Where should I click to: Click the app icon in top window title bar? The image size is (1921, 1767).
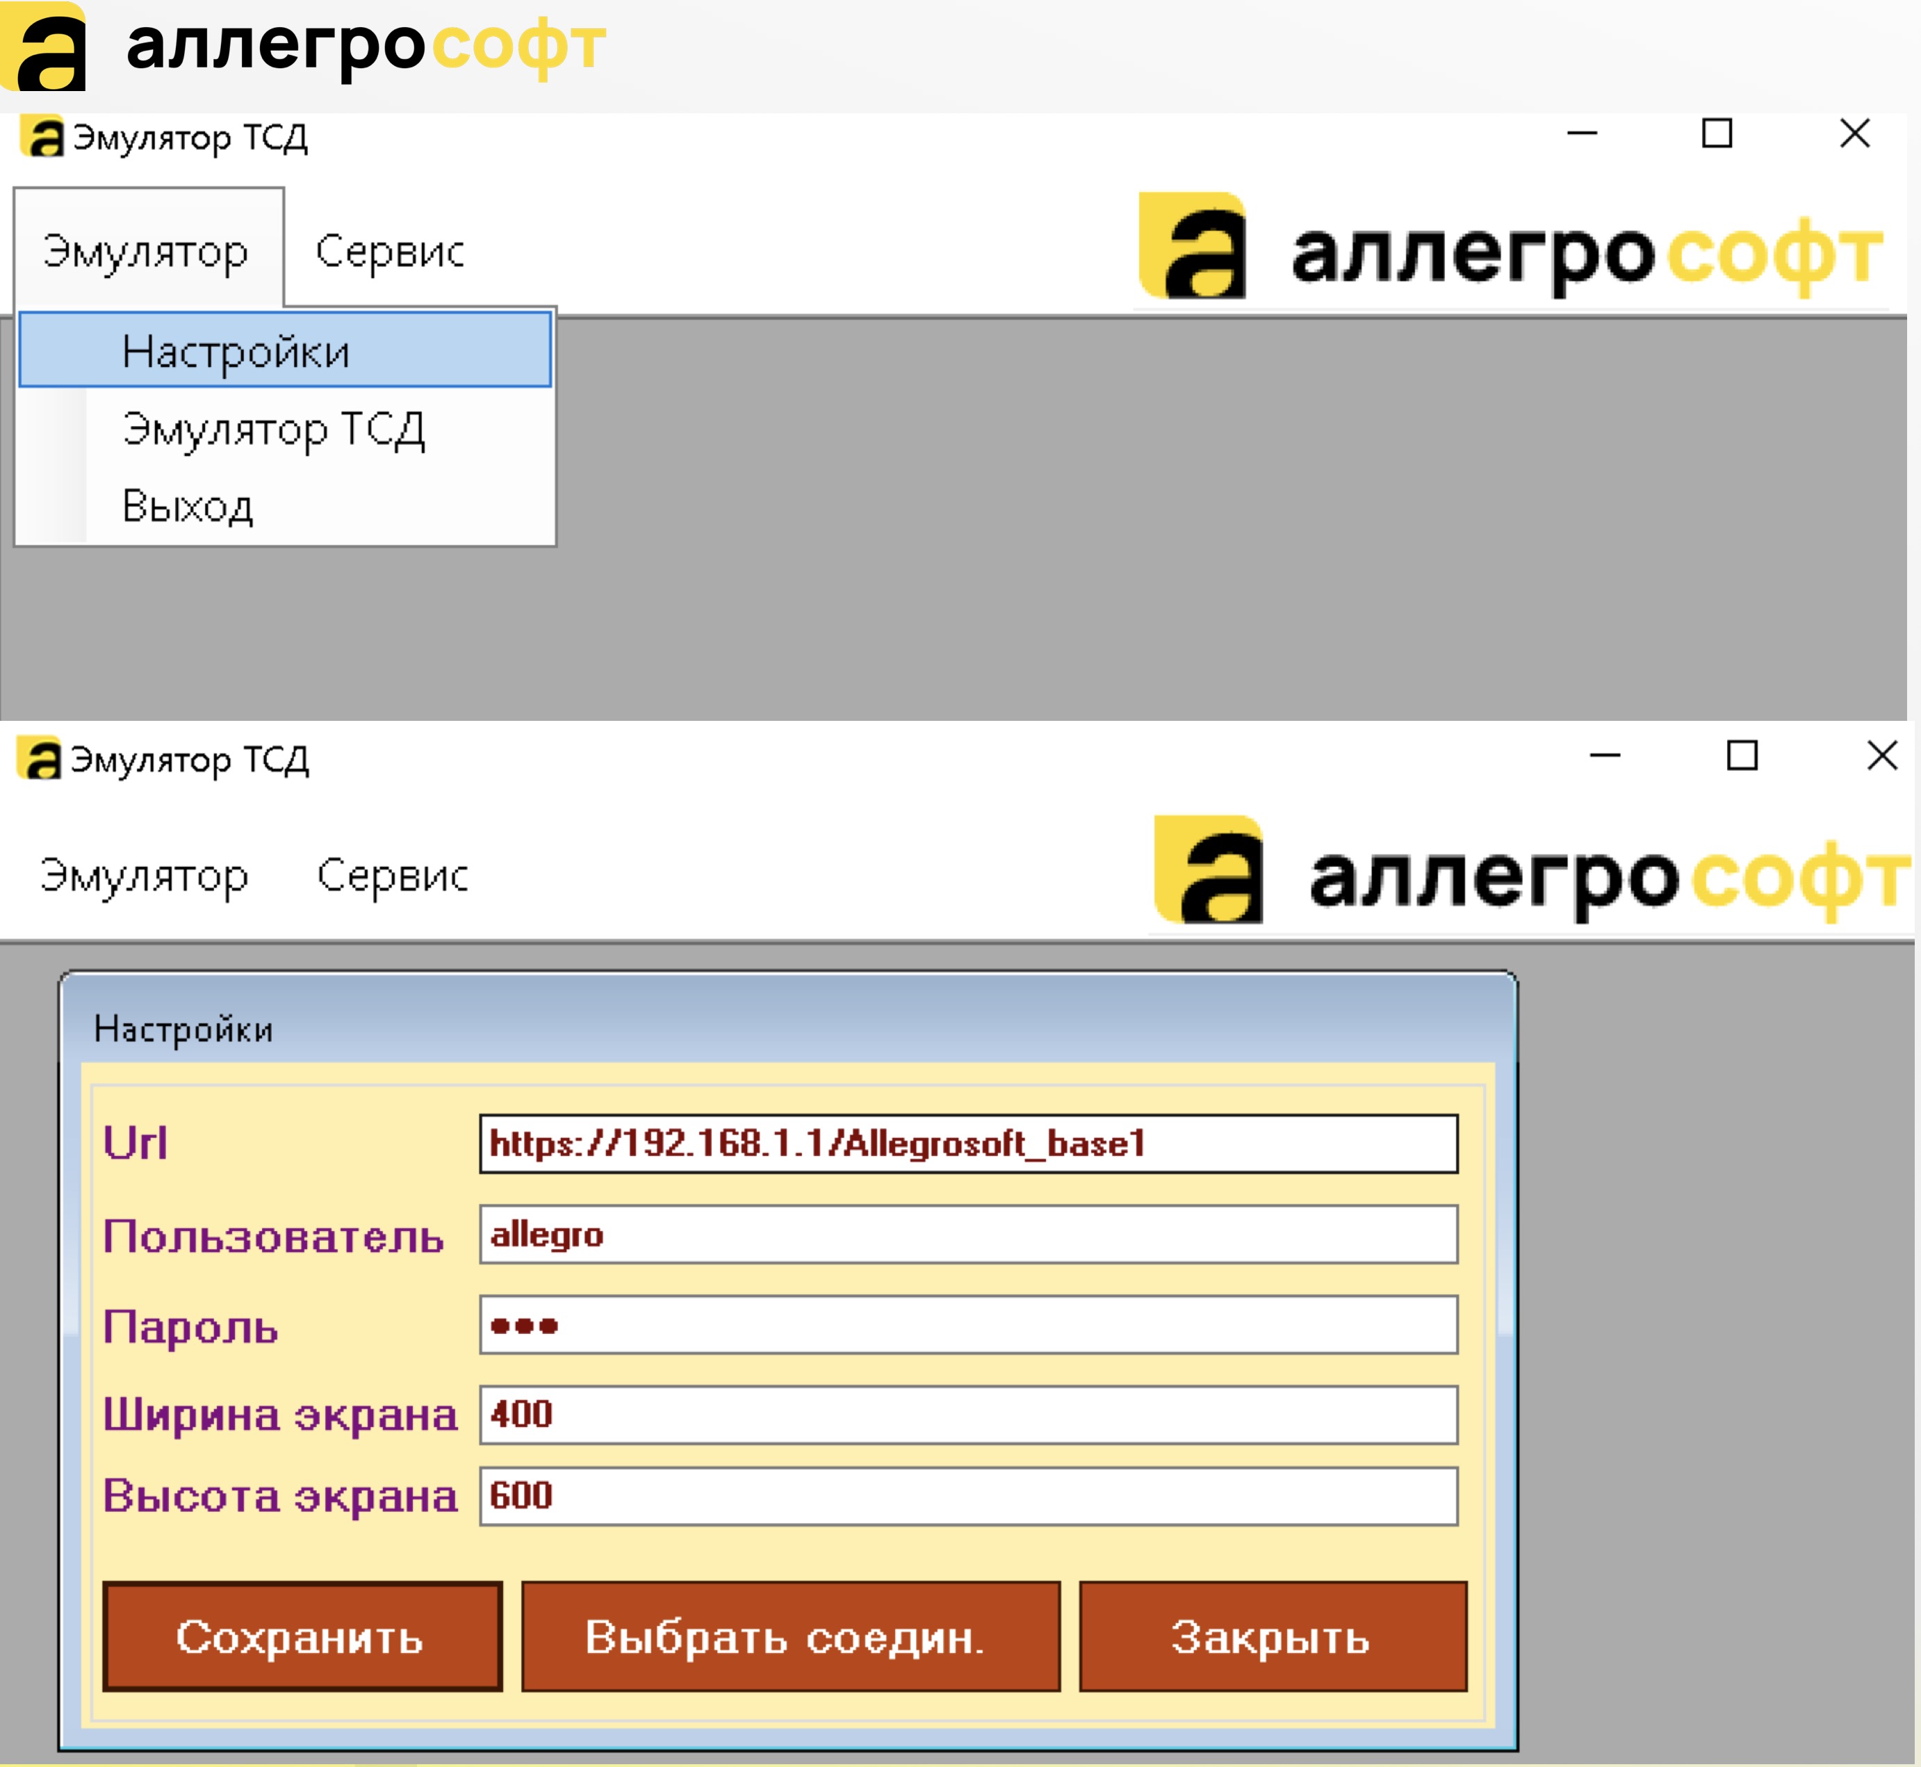42,137
